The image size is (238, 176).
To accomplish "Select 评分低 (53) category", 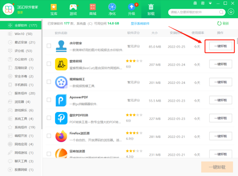I will click(21, 51).
